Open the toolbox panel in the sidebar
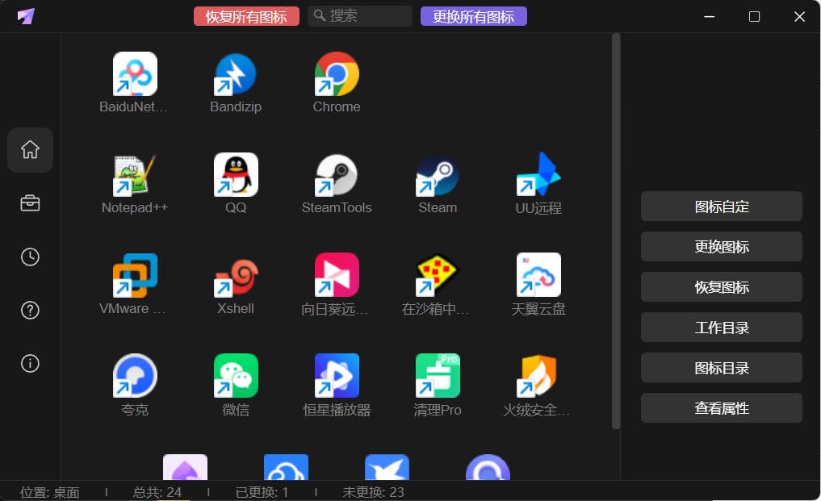The image size is (821, 501). 30,203
